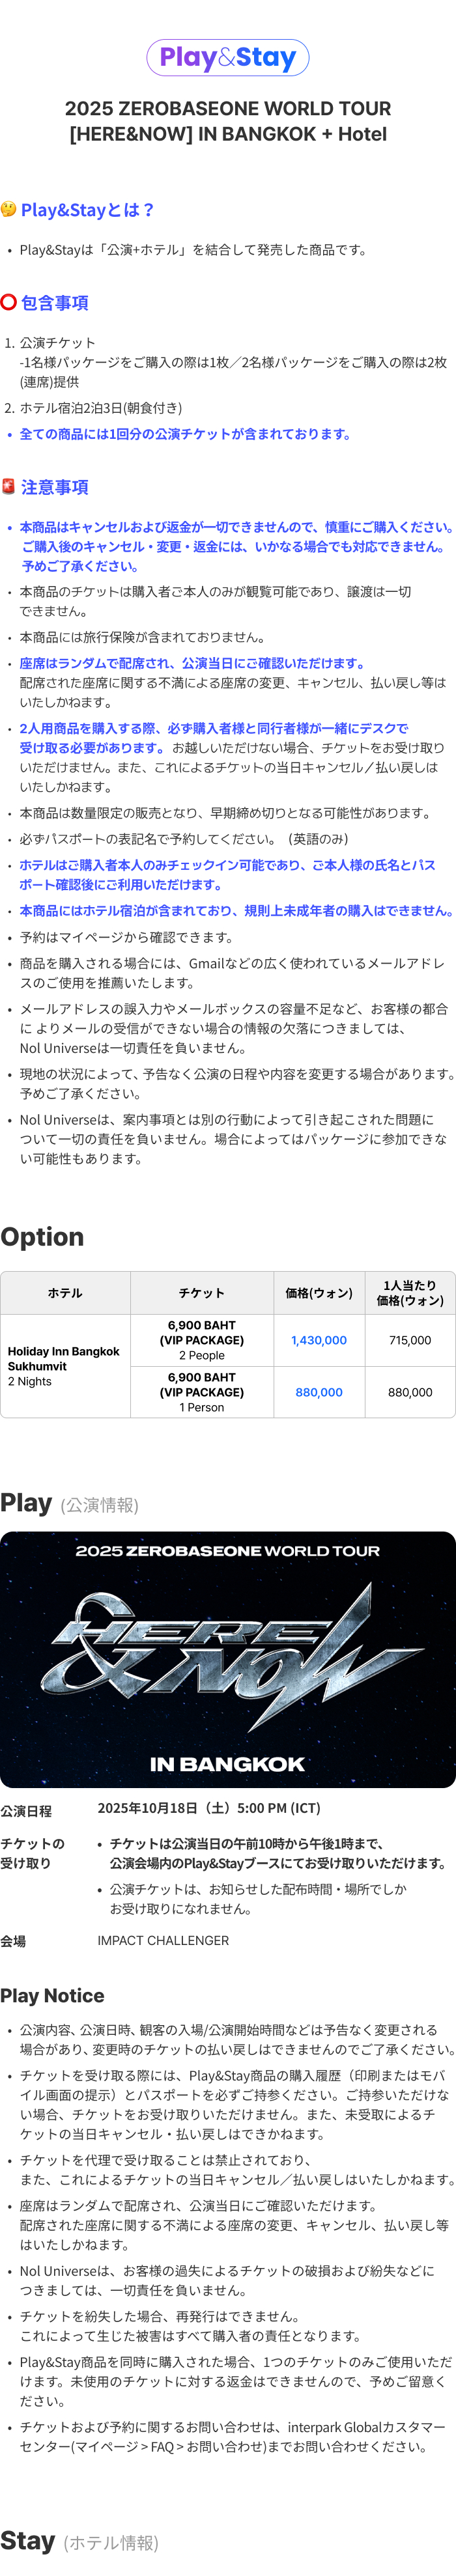Click the Play Notice heading
Screen dimensions: 456x2576
[52, 1995]
